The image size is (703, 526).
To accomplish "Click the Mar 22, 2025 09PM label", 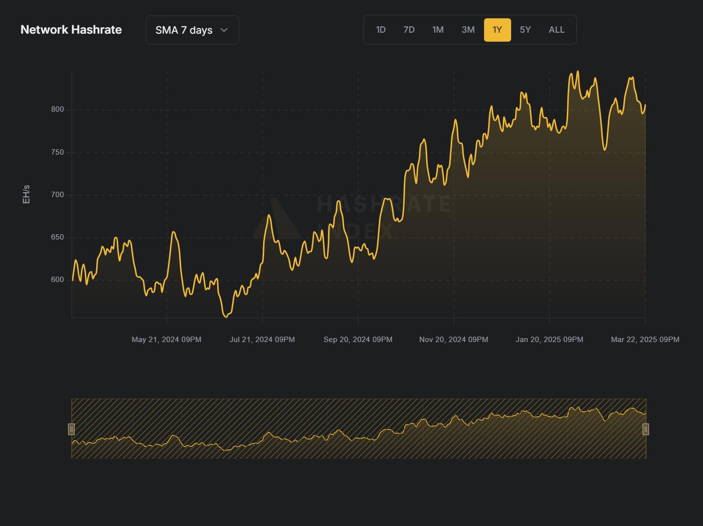I will [645, 340].
